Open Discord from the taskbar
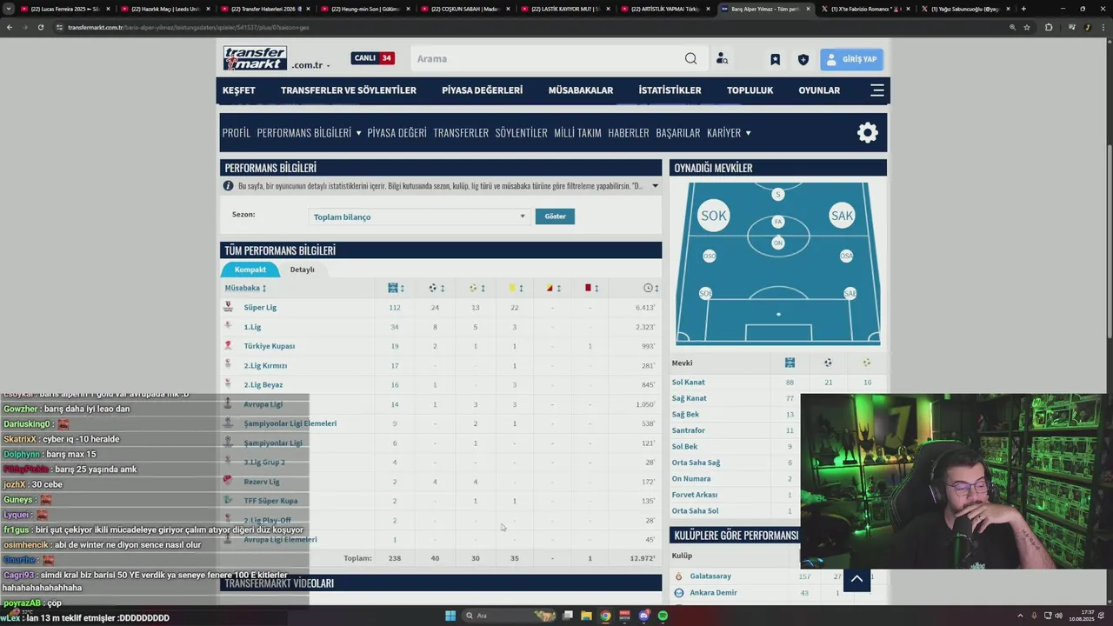Image resolution: width=1113 pixels, height=626 pixels. tap(643, 616)
